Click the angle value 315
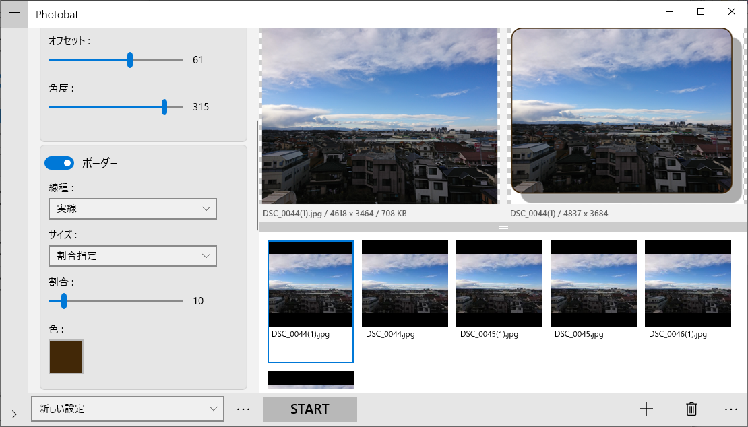The width and height of the screenshot is (748, 427). [x=201, y=107]
